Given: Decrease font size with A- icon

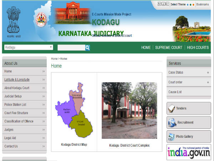Looking at the screenshot, I should (167, 4).
